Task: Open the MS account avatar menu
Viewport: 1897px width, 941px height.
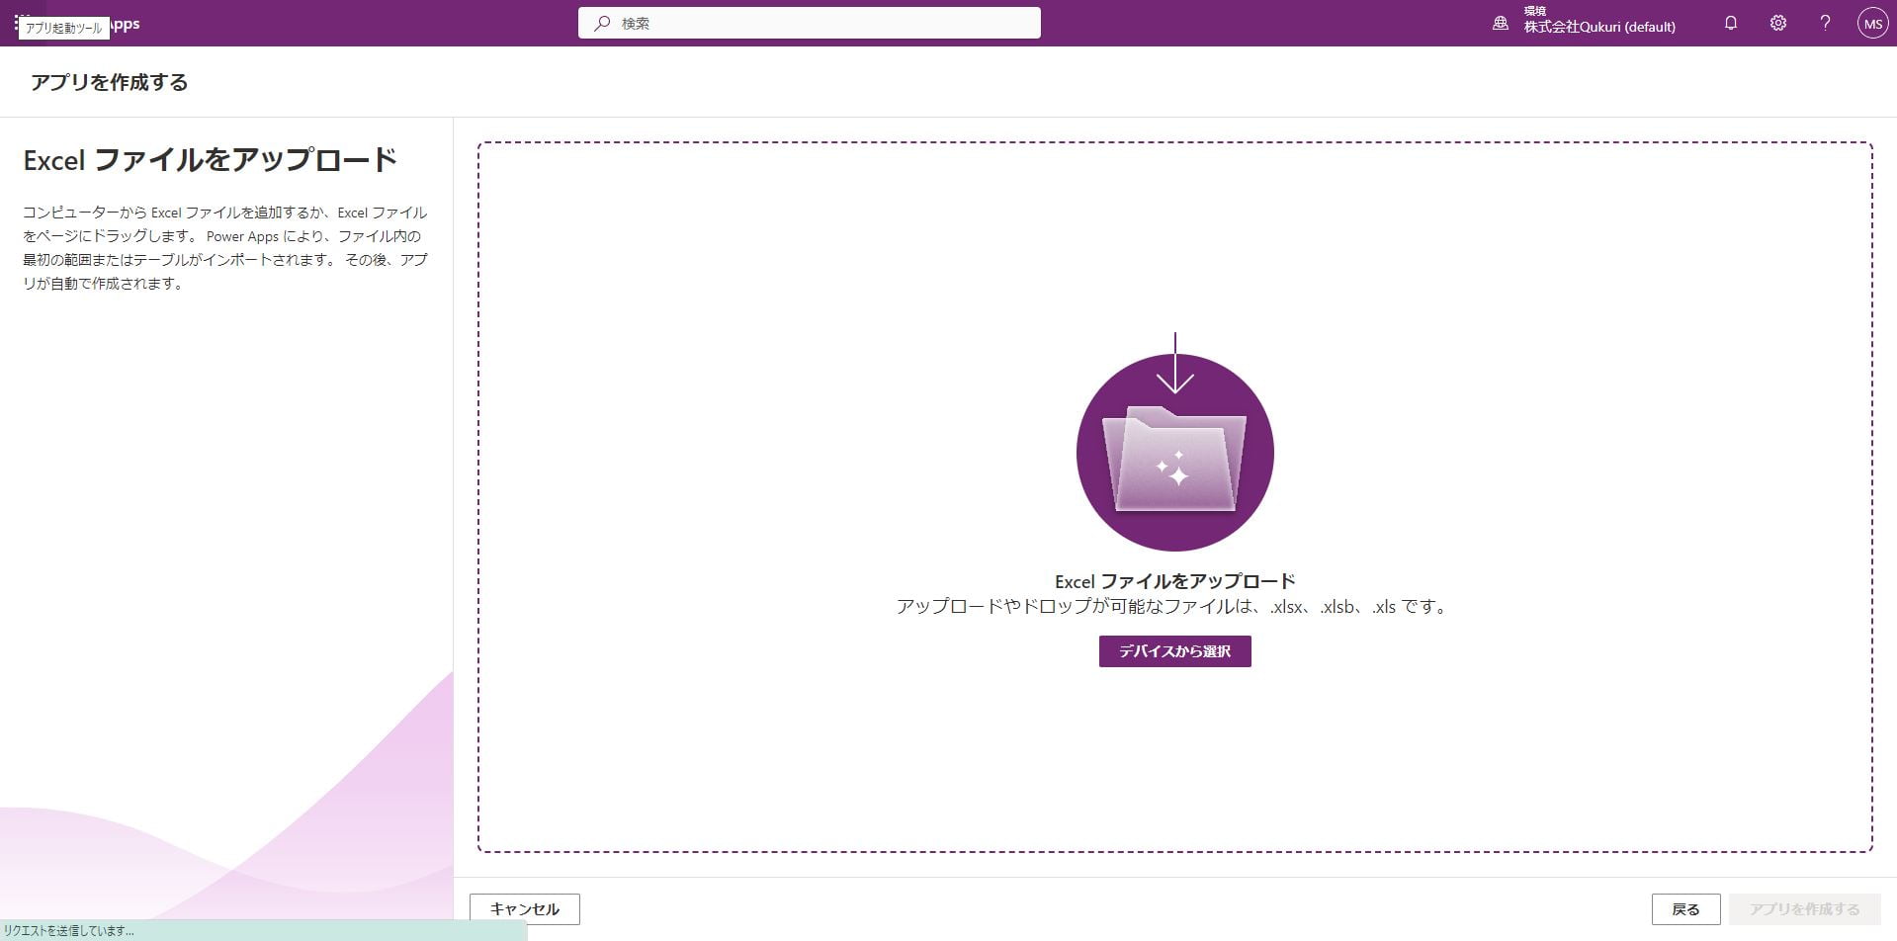Action: click(1872, 23)
